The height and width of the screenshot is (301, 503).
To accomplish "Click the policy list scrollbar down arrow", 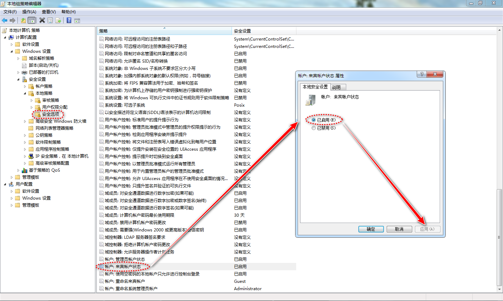I will (x=500, y=289).
